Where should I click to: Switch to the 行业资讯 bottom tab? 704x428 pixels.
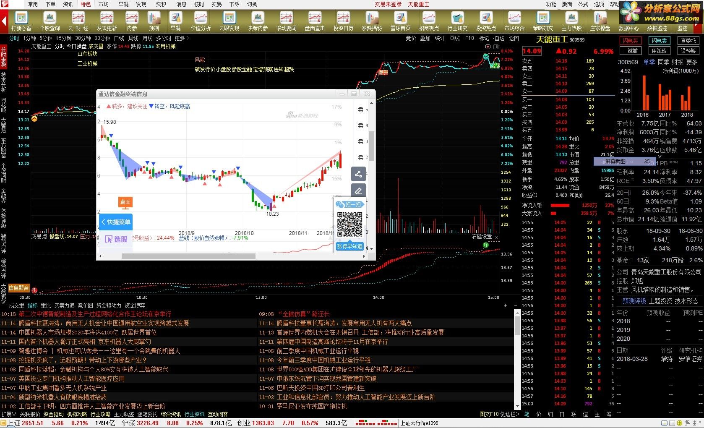click(x=195, y=414)
